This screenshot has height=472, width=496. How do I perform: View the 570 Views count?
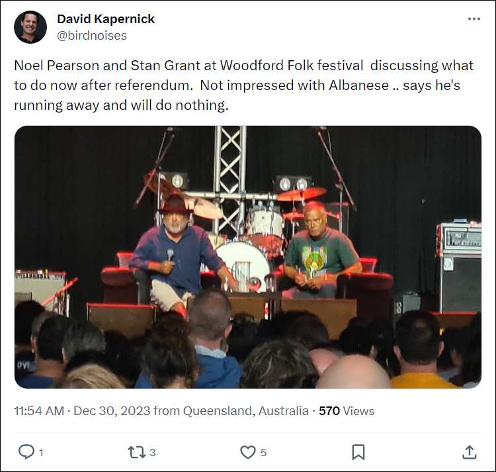click(x=347, y=411)
